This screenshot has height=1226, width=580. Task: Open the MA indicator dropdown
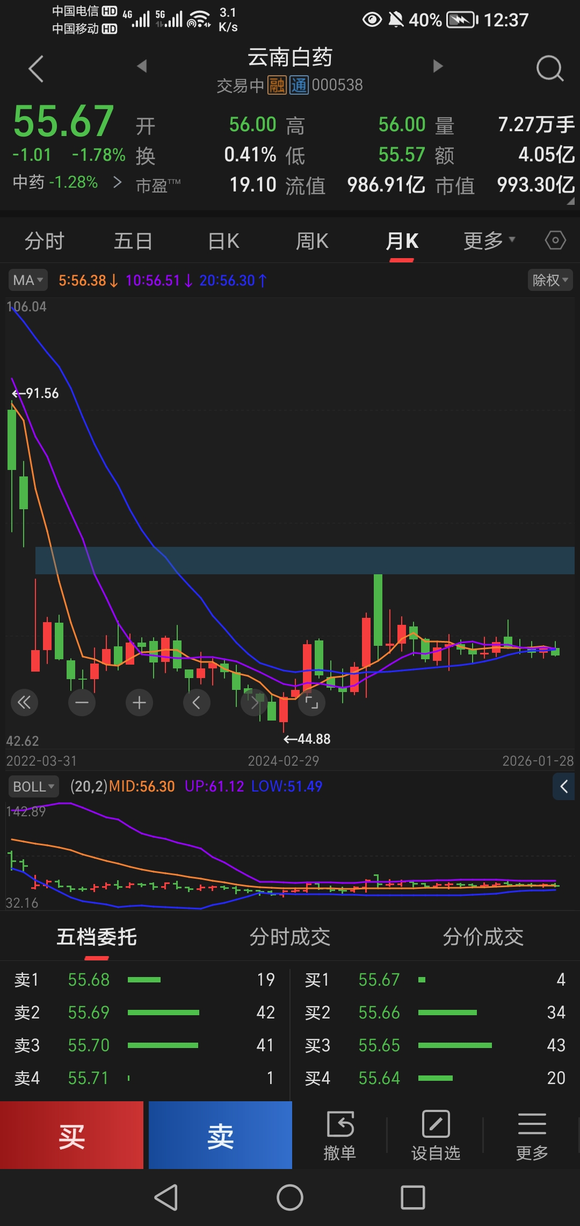click(28, 280)
